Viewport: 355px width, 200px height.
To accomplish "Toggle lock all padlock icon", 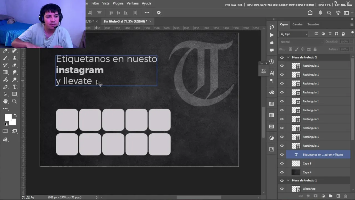I will [x=315, y=49].
